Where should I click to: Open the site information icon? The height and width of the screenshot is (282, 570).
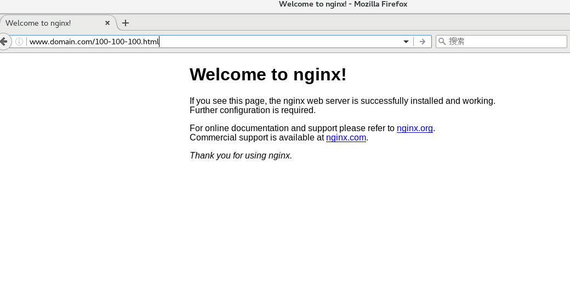click(19, 42)
